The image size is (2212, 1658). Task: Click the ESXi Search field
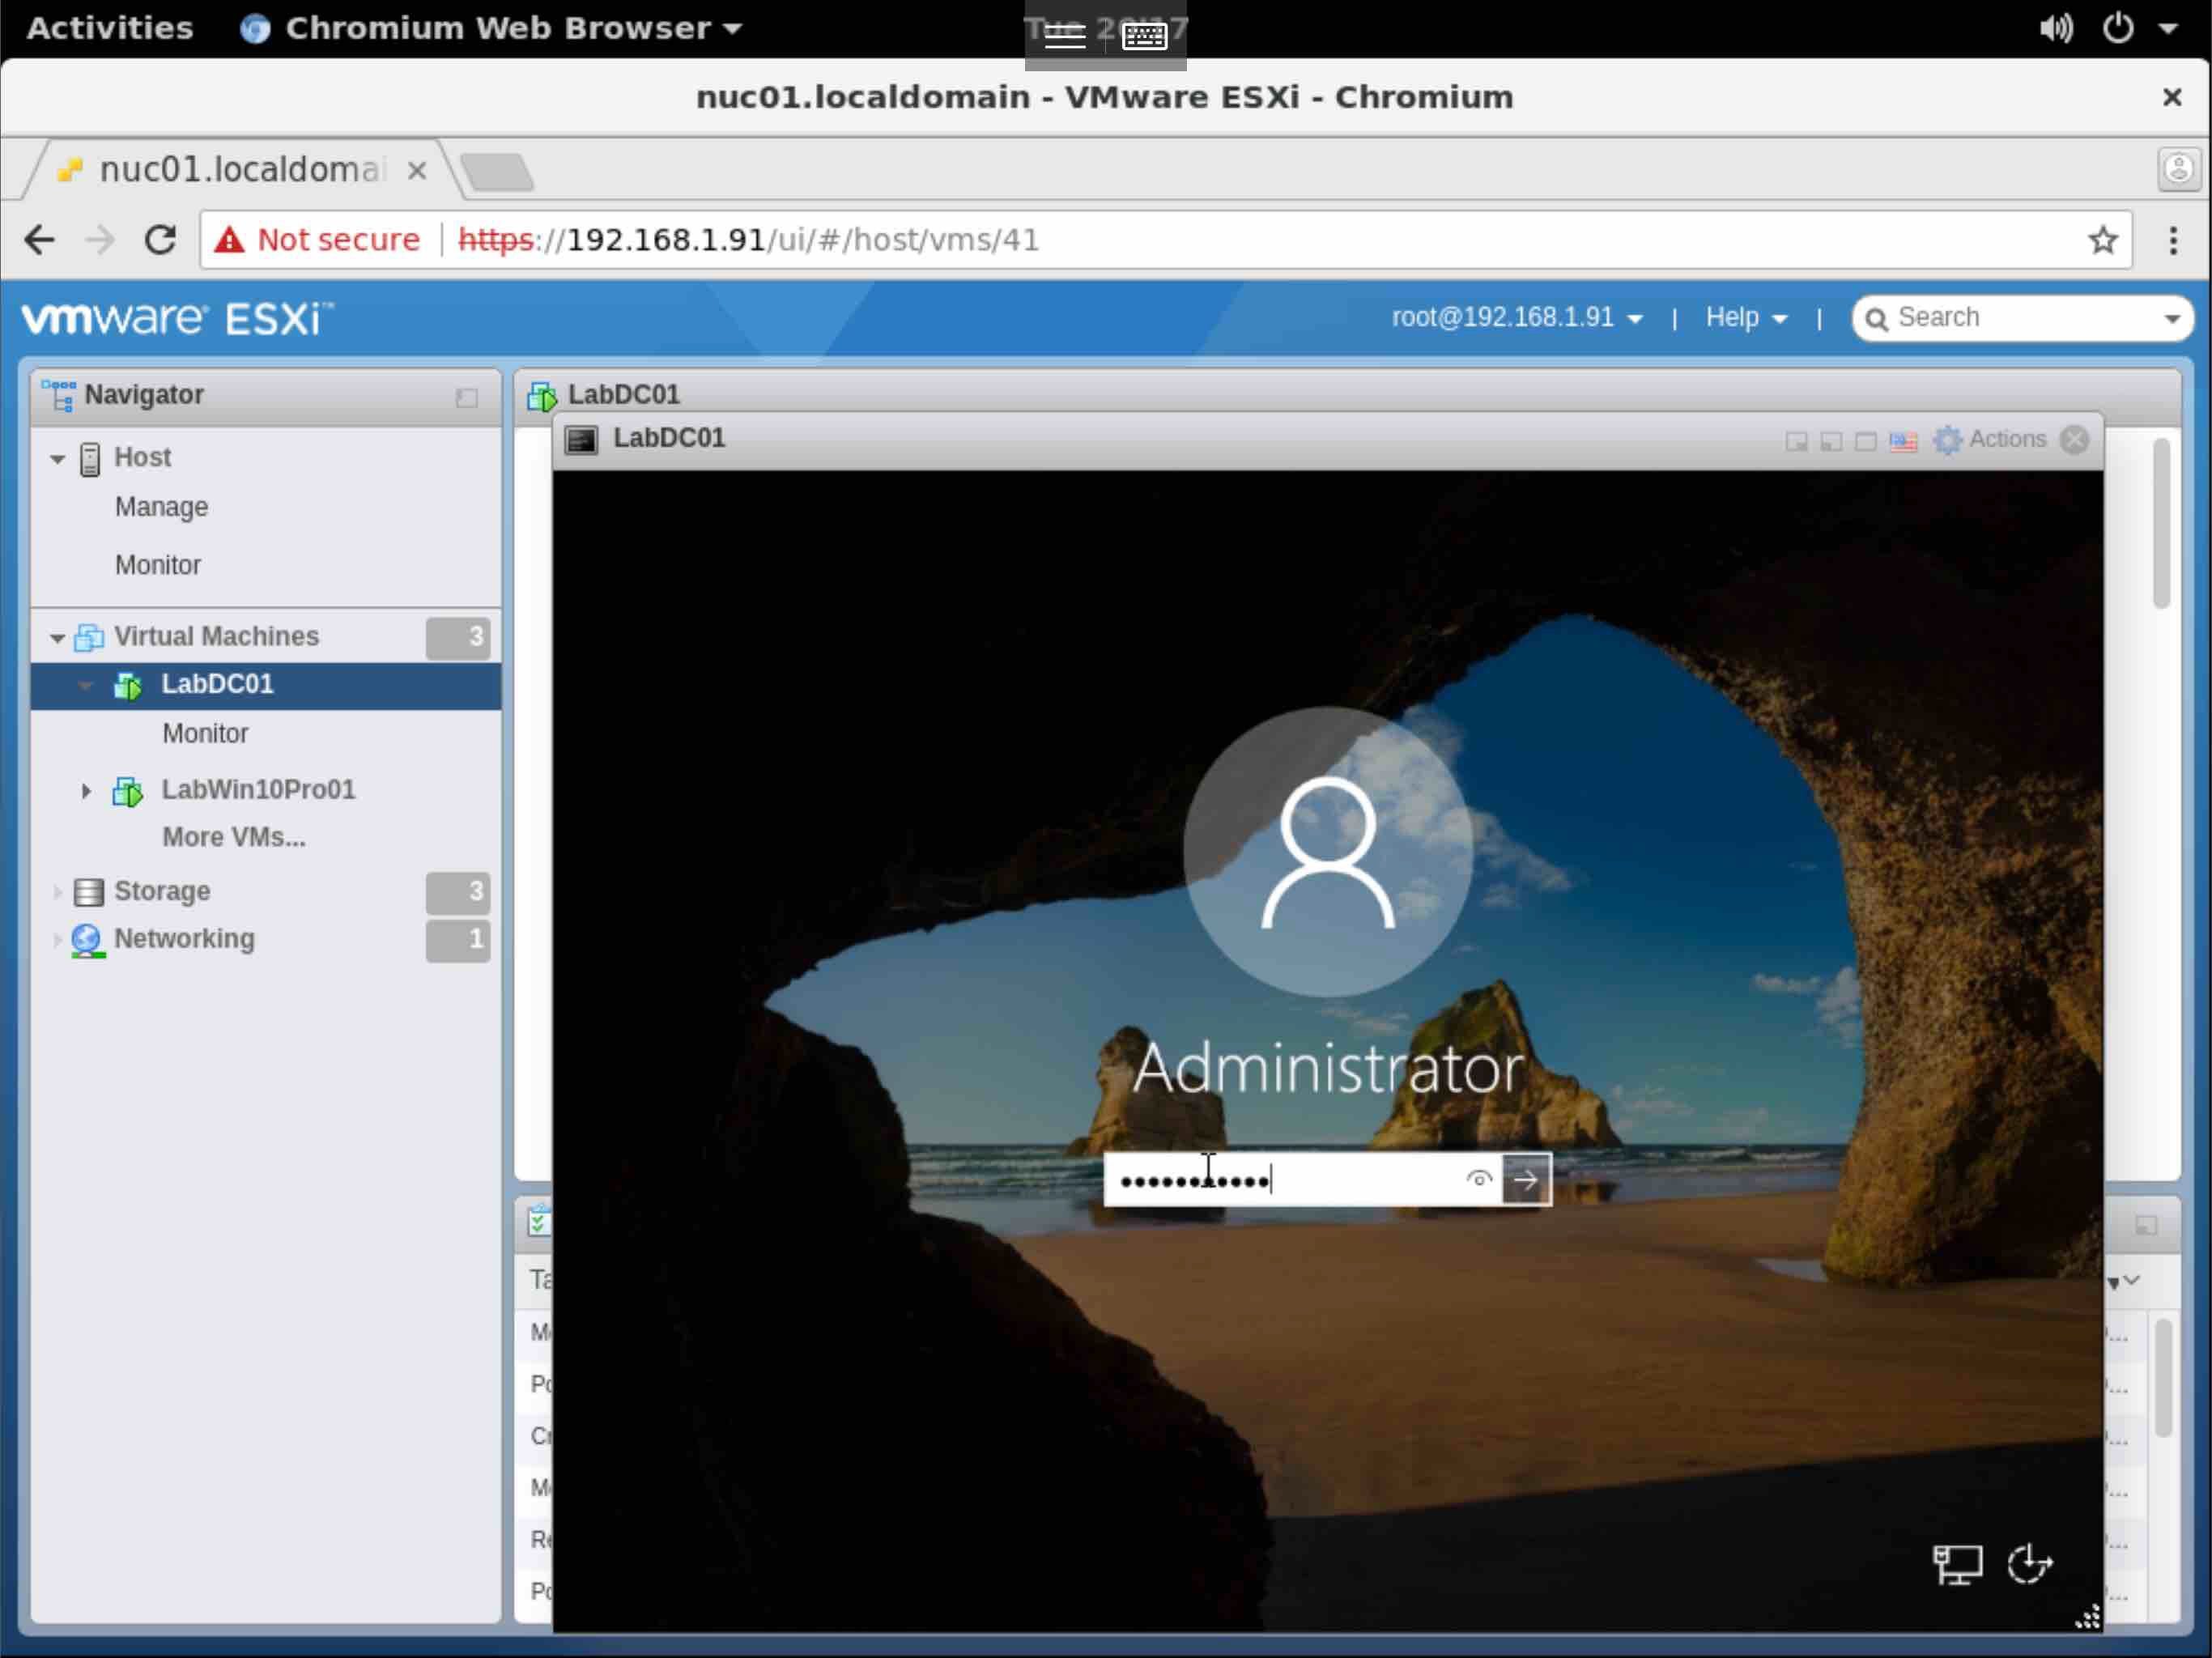[x=2022, y=318]
